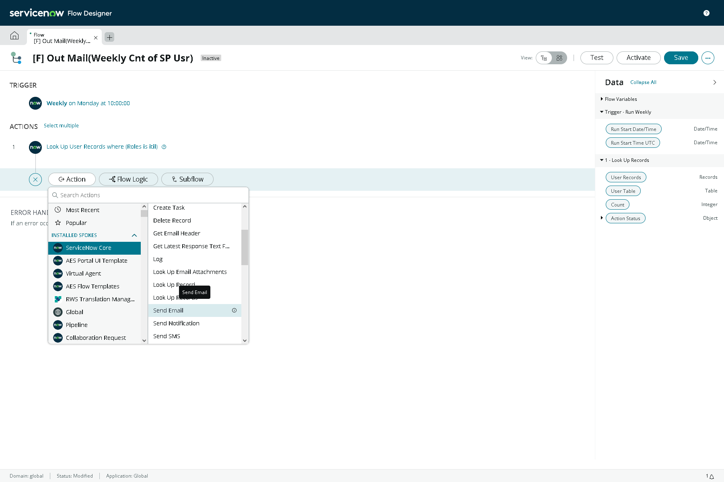
Task: Collapse 1 - Look Up Records section
Action: pos(602,160)
